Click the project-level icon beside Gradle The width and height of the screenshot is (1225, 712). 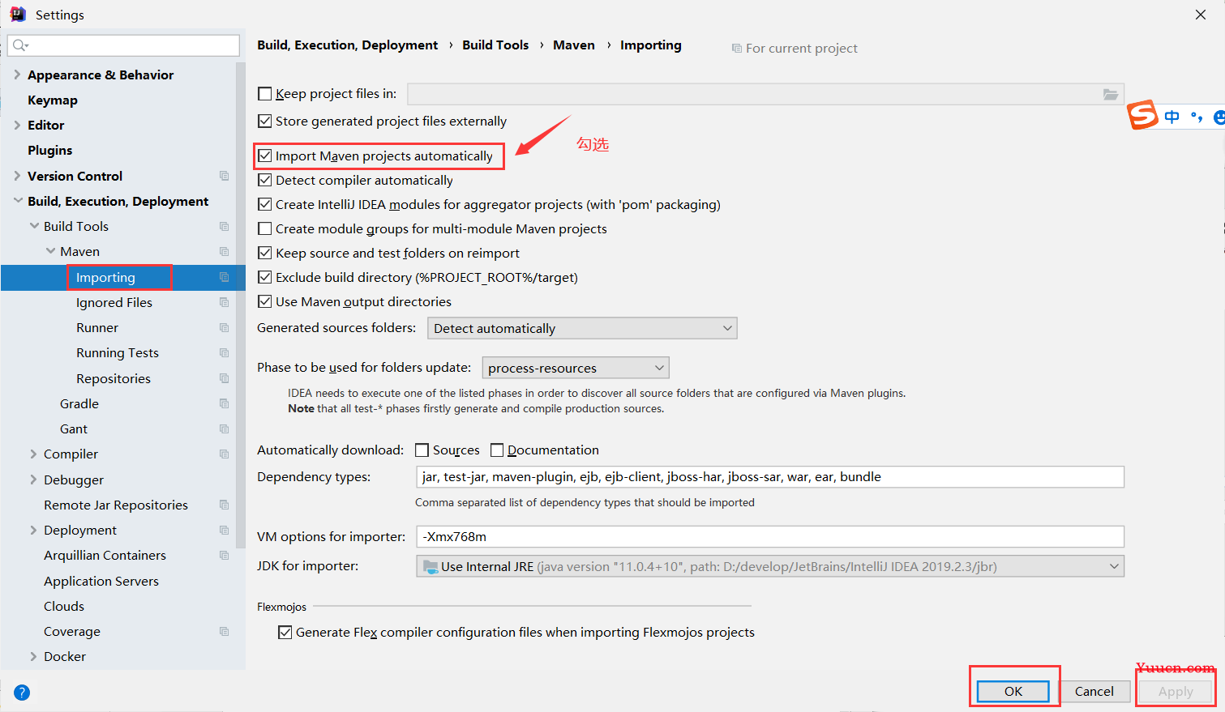[225, 403]
